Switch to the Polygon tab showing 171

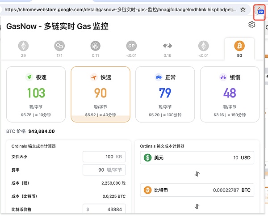(59, 49)
